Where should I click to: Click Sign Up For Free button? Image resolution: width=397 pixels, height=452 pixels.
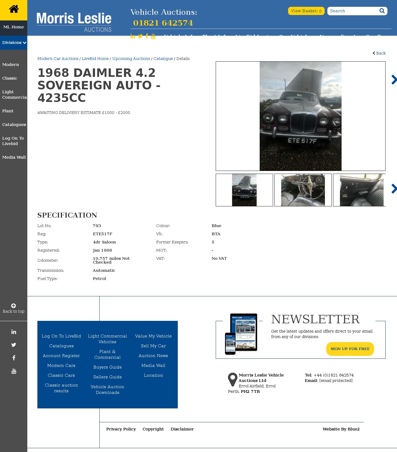[350, 349]
